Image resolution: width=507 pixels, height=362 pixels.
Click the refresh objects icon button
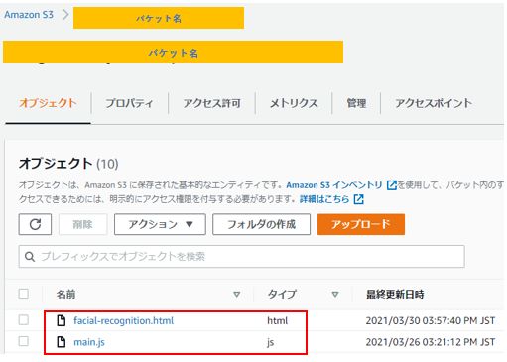coord(35,224)
